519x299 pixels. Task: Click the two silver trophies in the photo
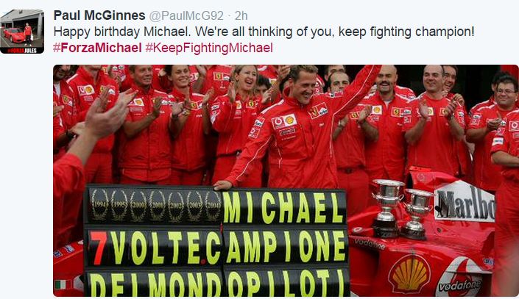(x=402, y=209)
